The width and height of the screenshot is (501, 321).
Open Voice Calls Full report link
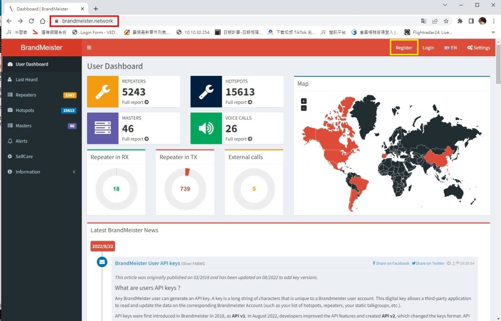point(239,139)
